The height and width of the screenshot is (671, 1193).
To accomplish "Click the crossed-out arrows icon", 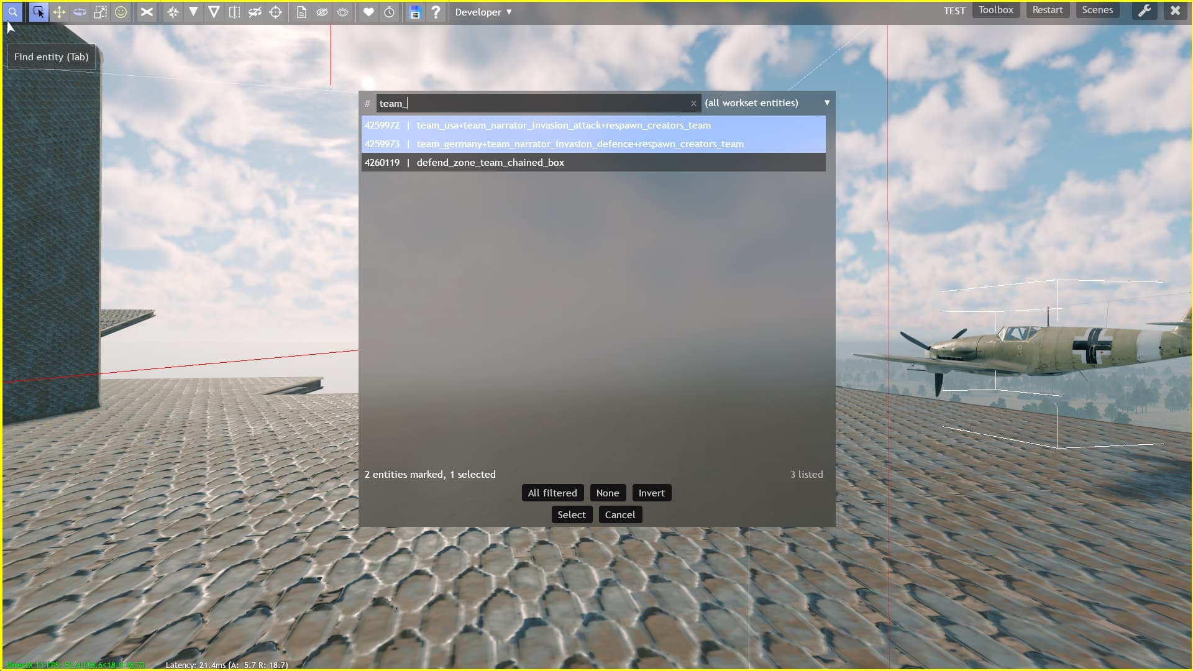I will pos(255,12).
